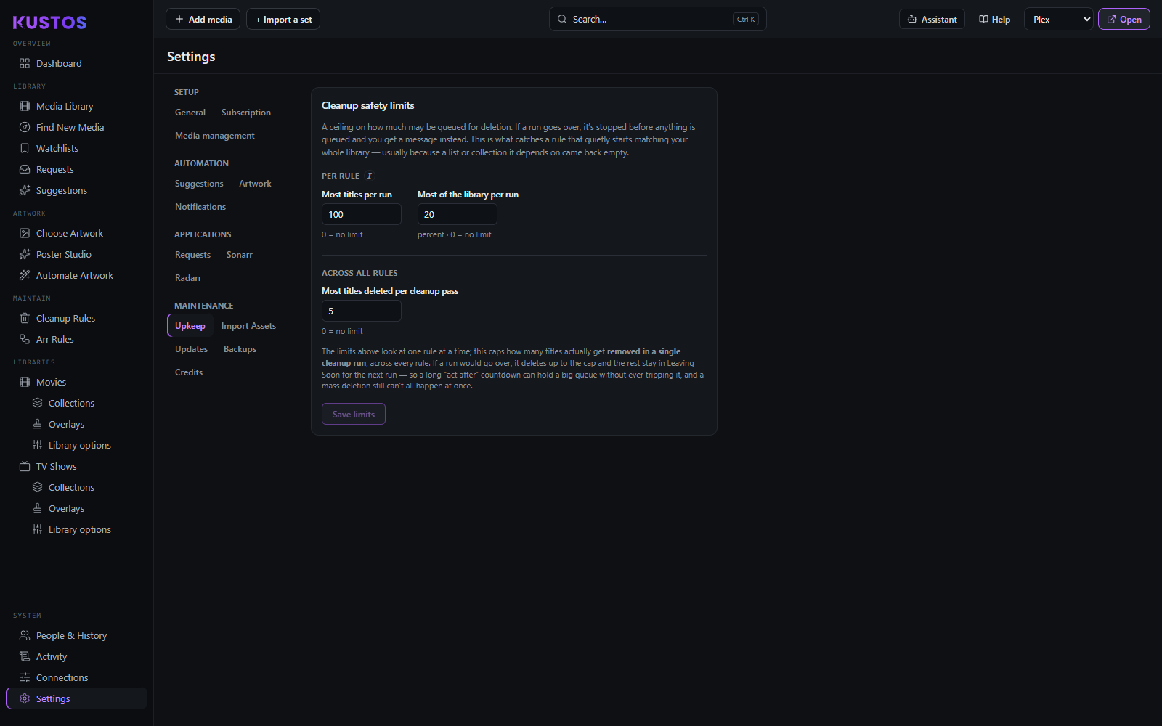Click the Connections sliders icon

[25, 677]
